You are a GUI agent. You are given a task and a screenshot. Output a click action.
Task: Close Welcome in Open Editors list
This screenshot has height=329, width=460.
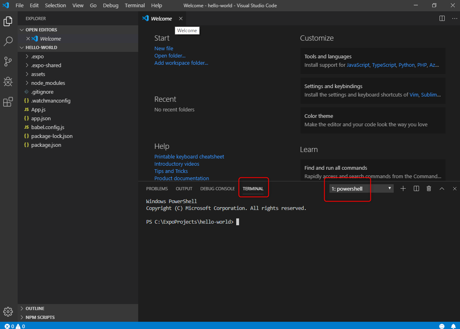[x=28, y=39]
